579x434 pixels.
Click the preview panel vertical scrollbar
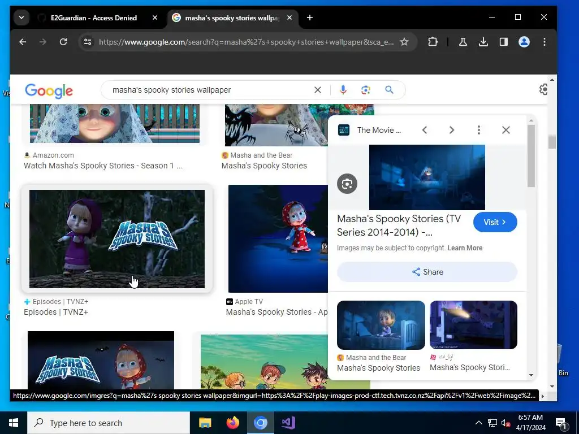(531, 156)
